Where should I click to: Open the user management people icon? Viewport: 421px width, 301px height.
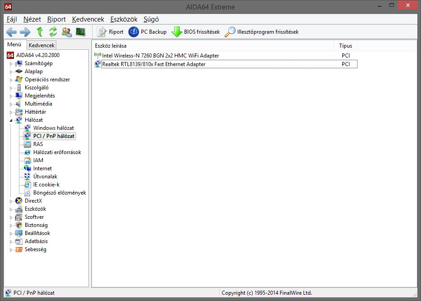coord(67,32)
